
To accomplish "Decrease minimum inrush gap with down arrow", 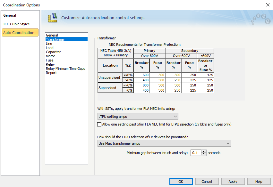I will (203, 154).
